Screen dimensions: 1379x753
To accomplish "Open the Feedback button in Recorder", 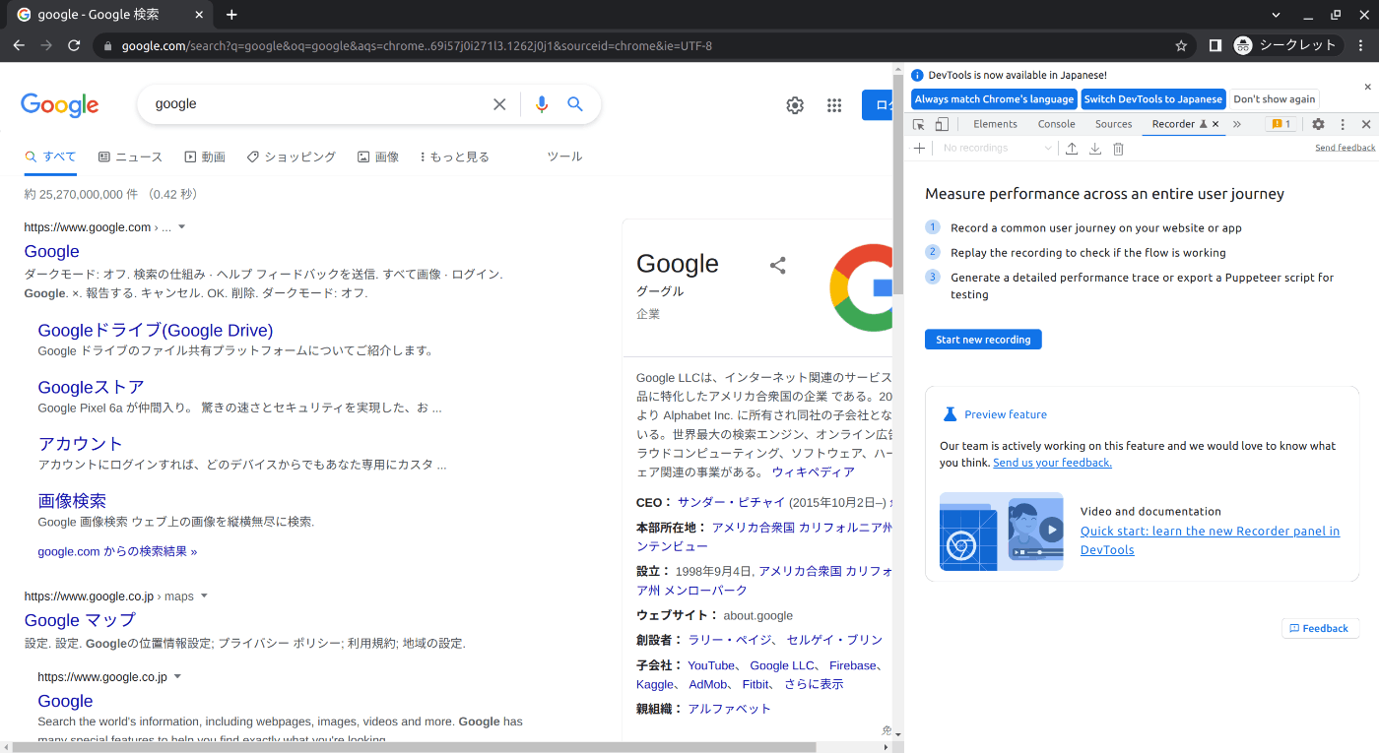I will click(x=1320, y=628).
